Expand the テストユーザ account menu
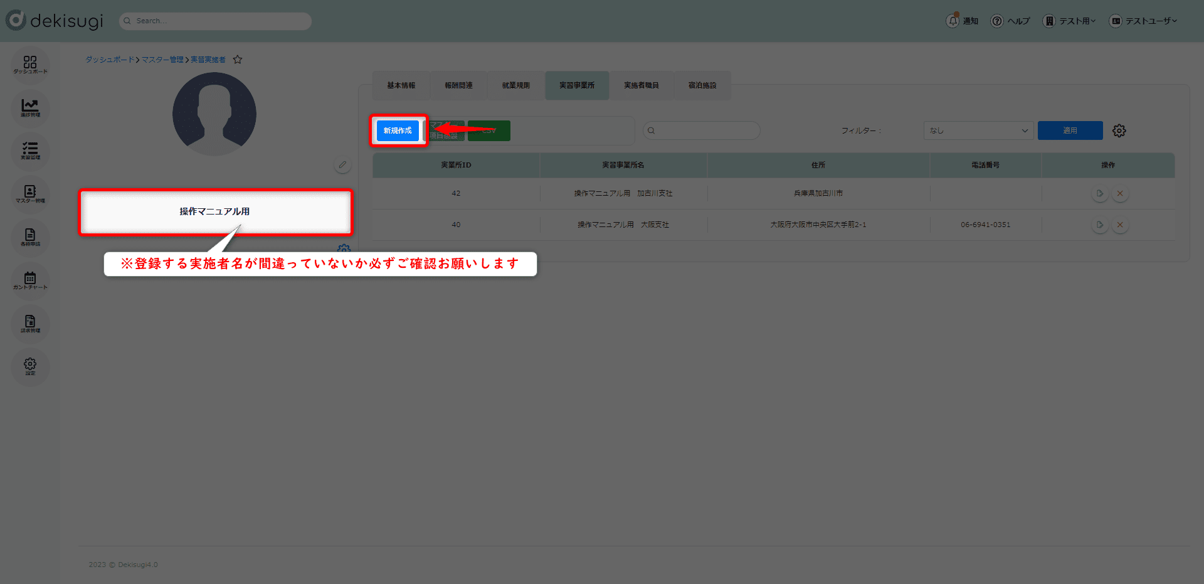Image resolution: width=1204 pixels, height=584 pixels. tap(1143, 21)
